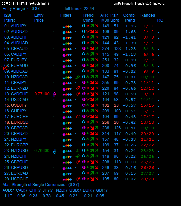Click the Trend Cond column header

point(88,18)
